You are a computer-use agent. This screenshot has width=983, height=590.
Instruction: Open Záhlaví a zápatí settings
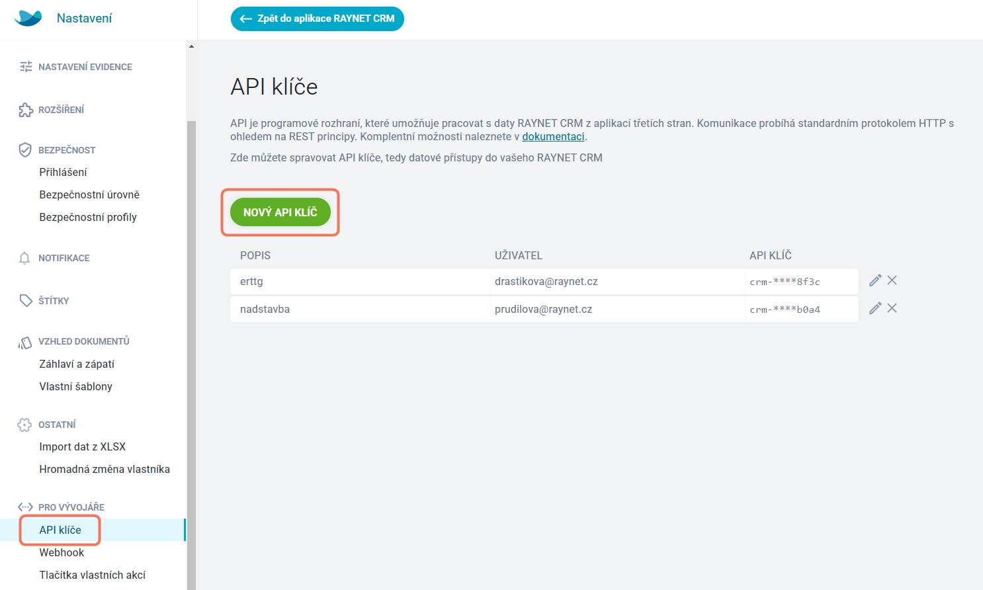click(x=77, y=364)
